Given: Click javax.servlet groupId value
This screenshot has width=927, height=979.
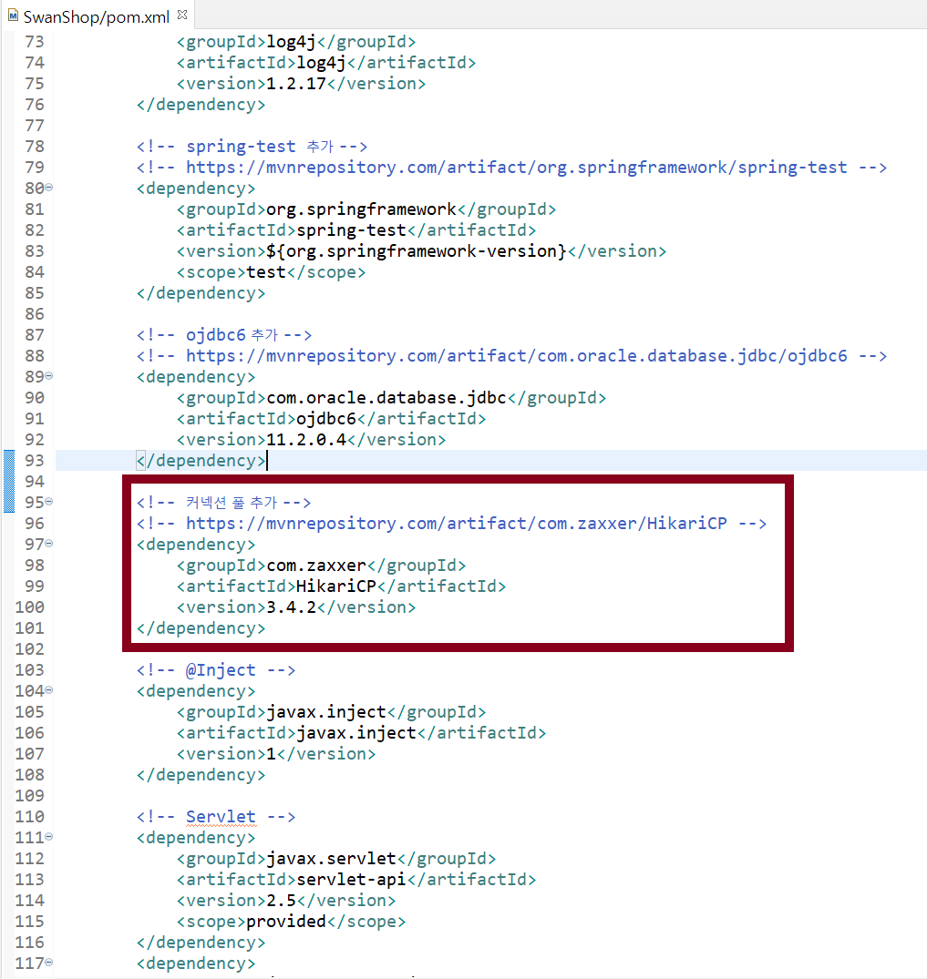Looking at the screenshot, I should 331,859.
